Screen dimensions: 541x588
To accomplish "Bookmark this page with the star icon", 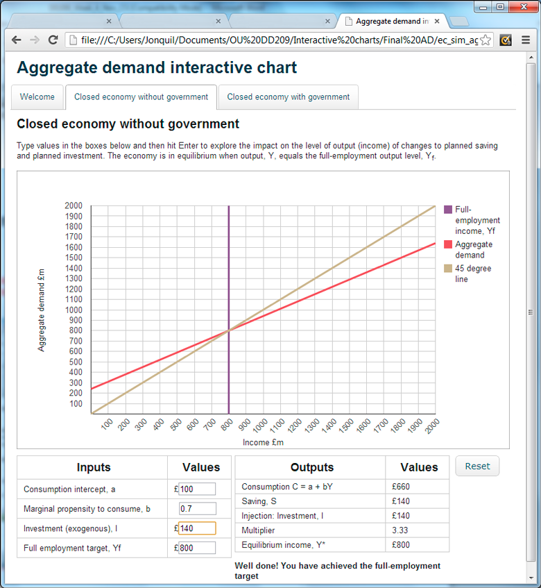I will pos(486,40).
